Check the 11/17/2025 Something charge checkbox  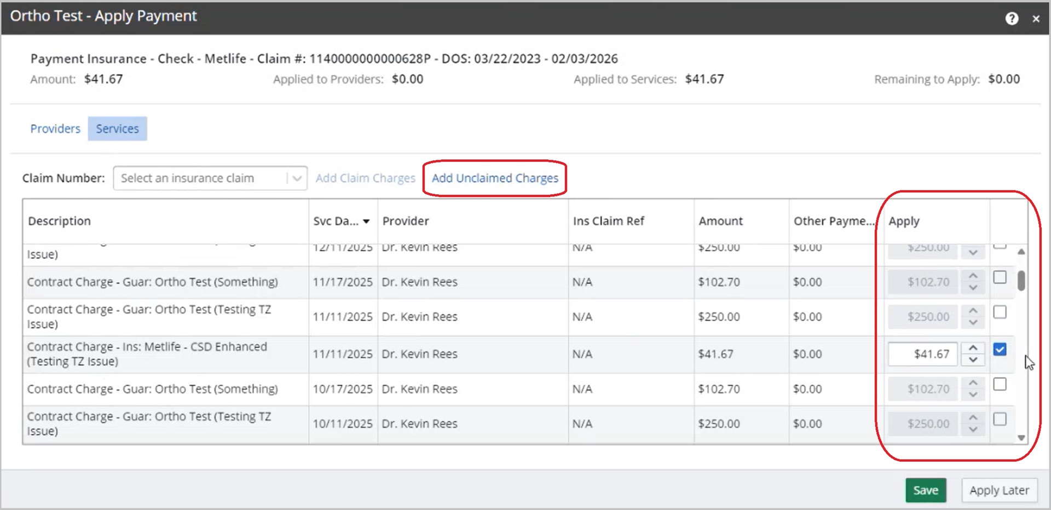coord(1000,277)
